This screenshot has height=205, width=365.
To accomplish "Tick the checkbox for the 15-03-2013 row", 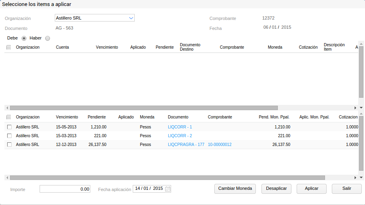I will tap(9, 136).
